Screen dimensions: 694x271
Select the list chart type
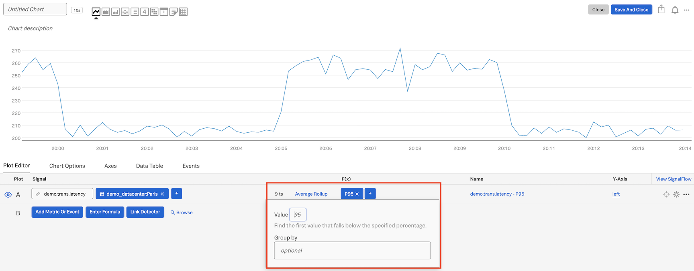click(135, 12)
